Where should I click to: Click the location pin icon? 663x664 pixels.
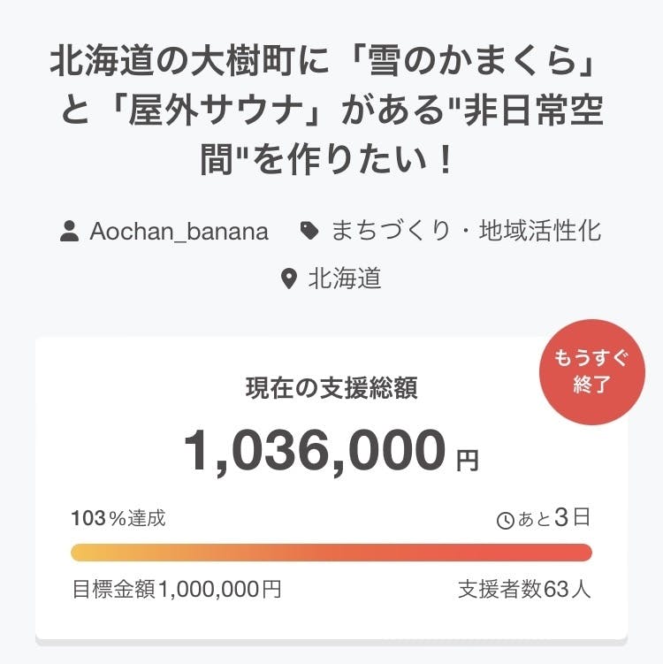point(288,280)
